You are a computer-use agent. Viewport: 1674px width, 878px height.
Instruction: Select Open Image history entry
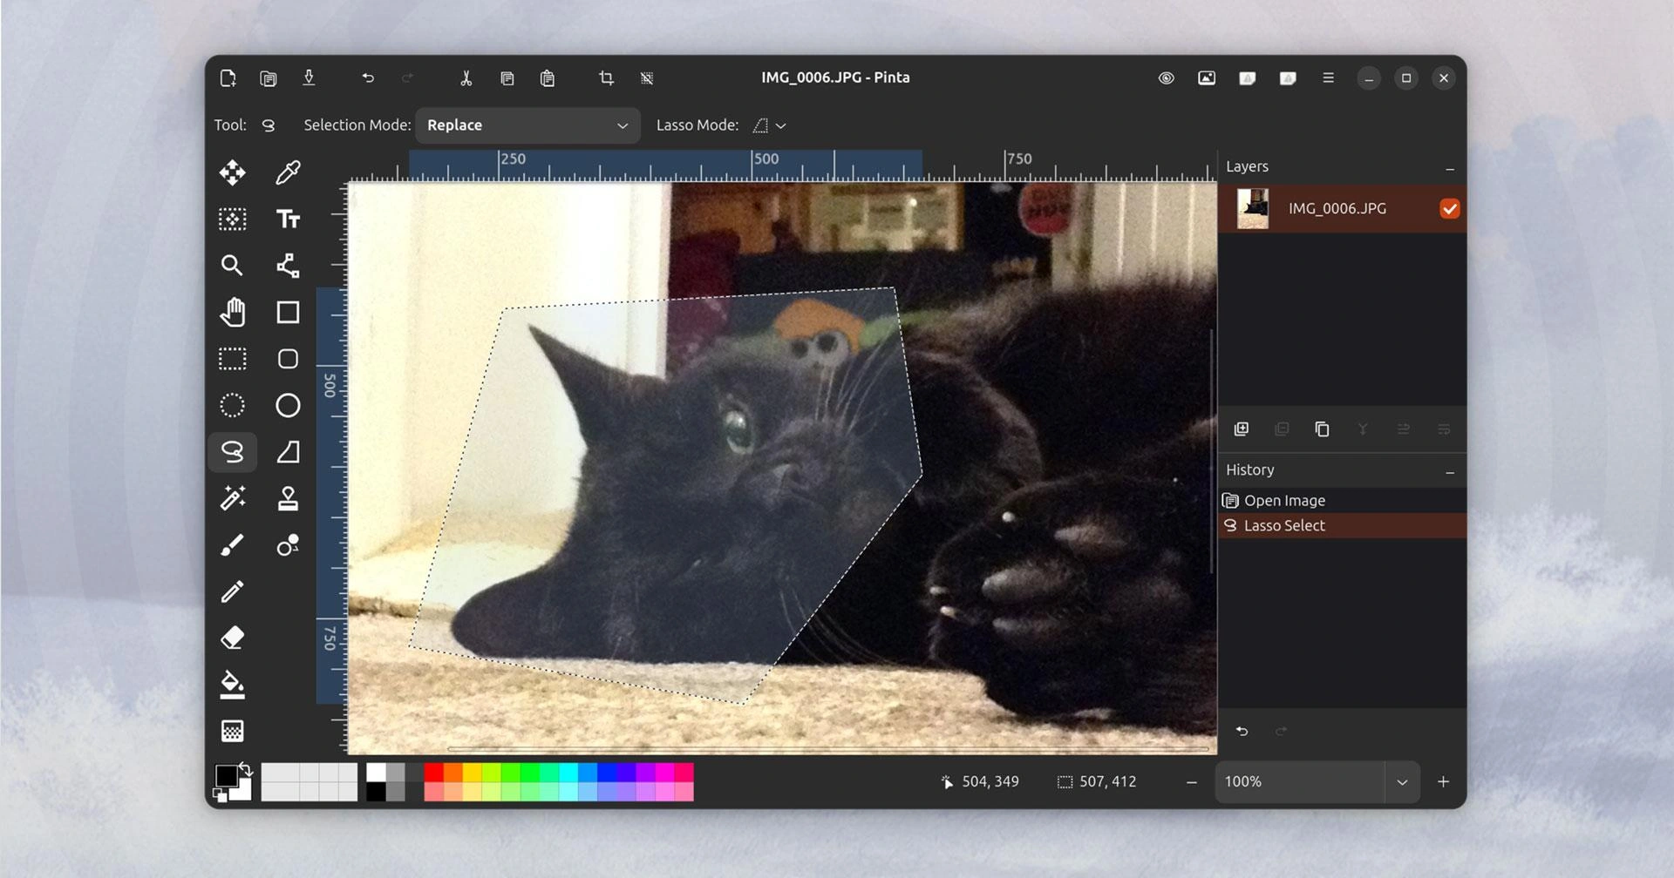(x=1284, y=501)
